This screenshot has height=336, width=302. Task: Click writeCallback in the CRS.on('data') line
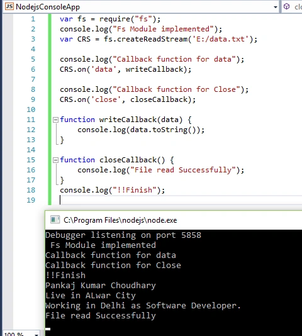click(x=154, y=69)
